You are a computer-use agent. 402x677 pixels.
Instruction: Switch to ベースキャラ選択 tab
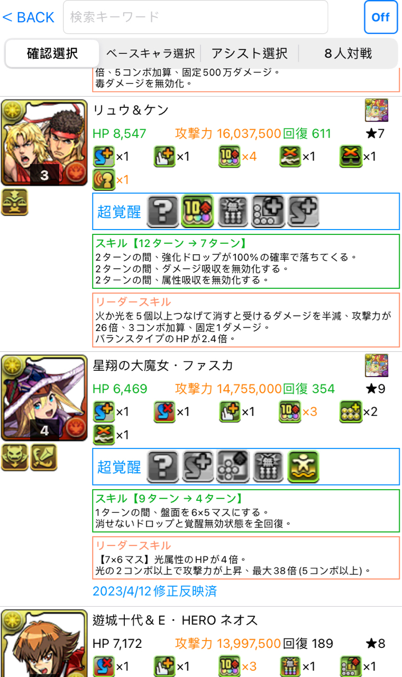click(x=150, y=53)
